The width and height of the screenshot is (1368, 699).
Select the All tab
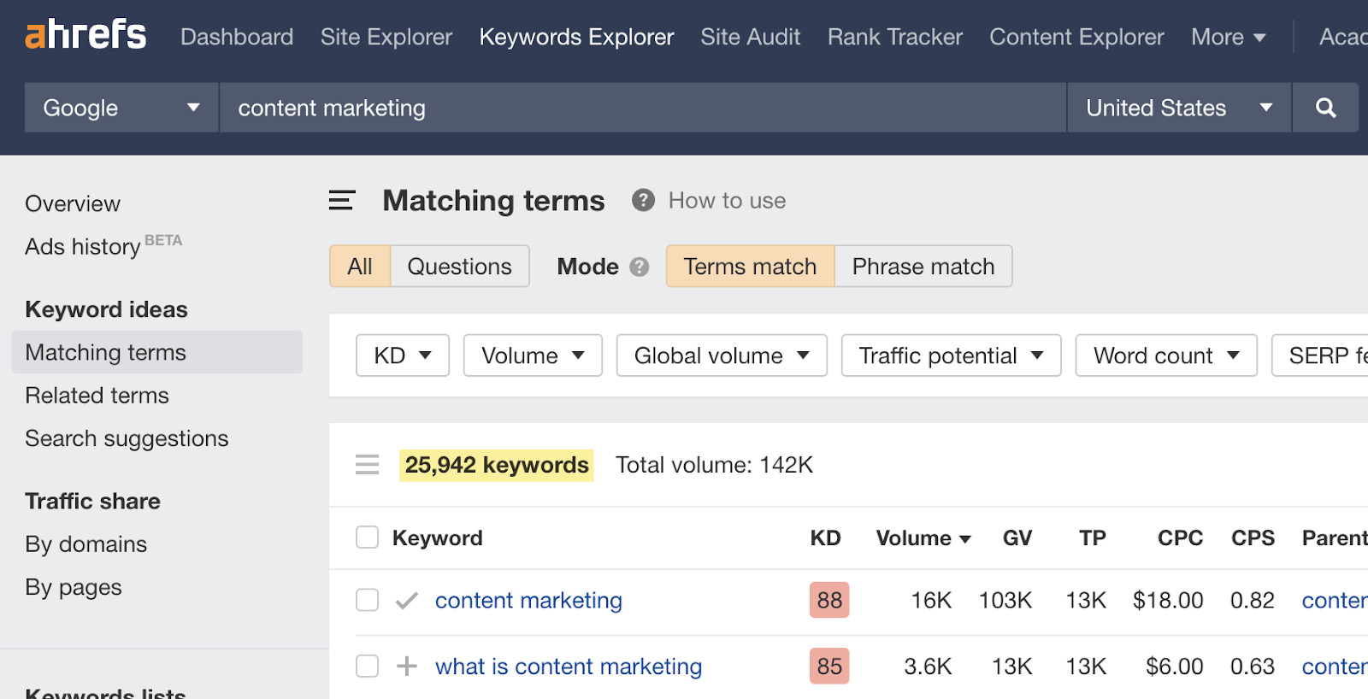coord(360,267)
